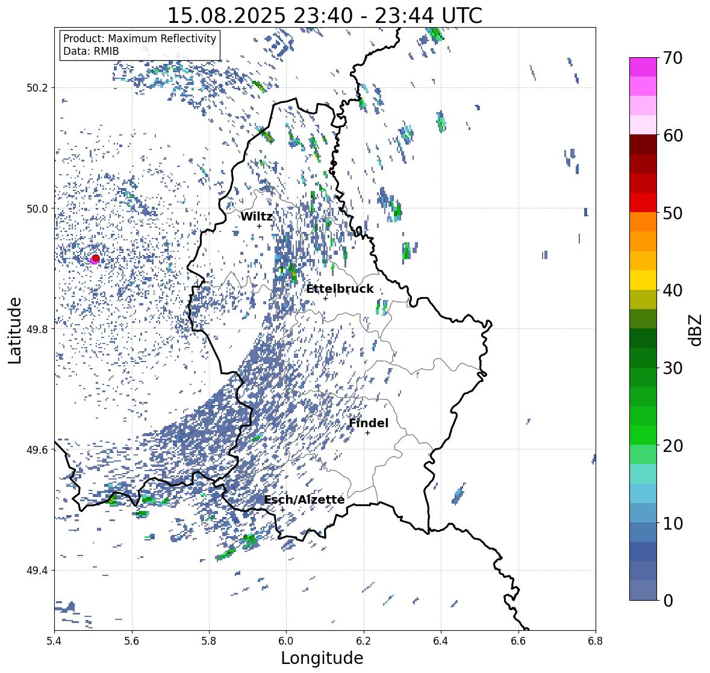This screenshot has width=710, height=673.
Task: Click the plus marker below Wiltz
Action: [x=259, y=227]
